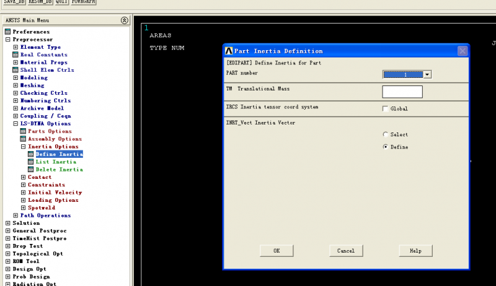
Task: Collapse the Inertia Options node
Action: (x=23, y=147)
